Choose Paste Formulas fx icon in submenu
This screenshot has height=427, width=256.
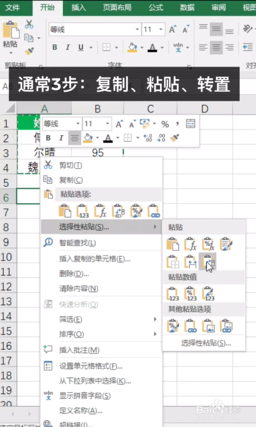tap(190, 244)
